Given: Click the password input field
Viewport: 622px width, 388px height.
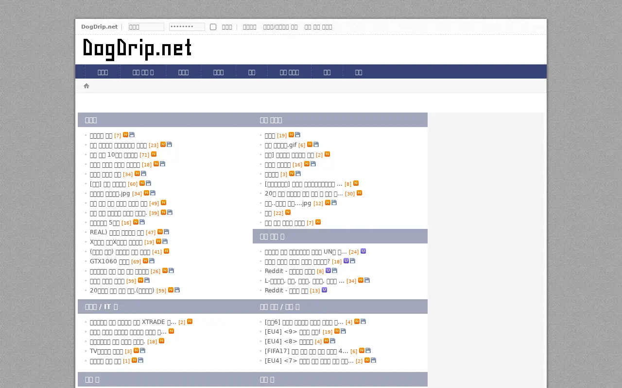Looking at the screenshot, I should 187,27.
